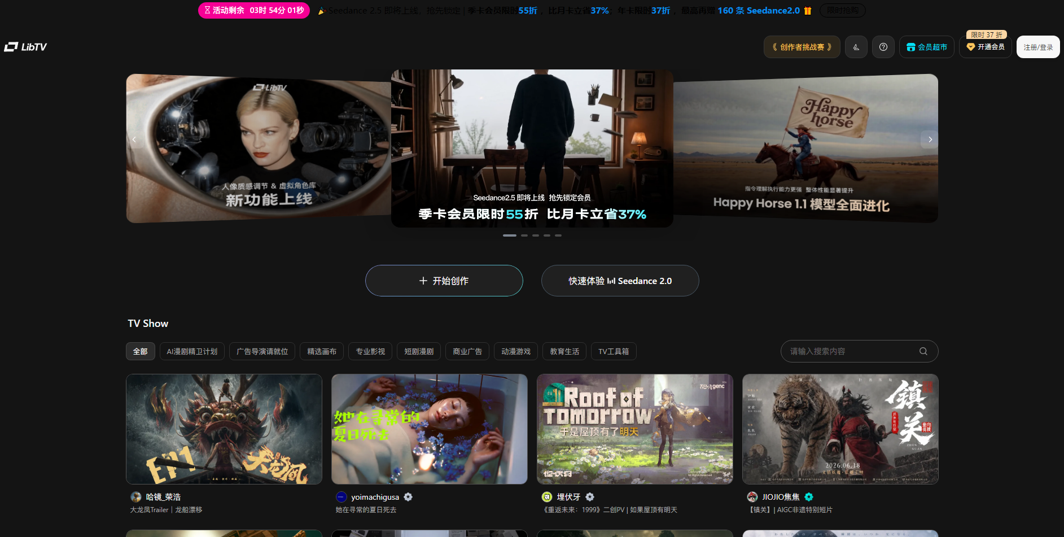Select the 动漫游戏 tab
The width and height of the screenshot is (1064, 537).
coord(516,351)
